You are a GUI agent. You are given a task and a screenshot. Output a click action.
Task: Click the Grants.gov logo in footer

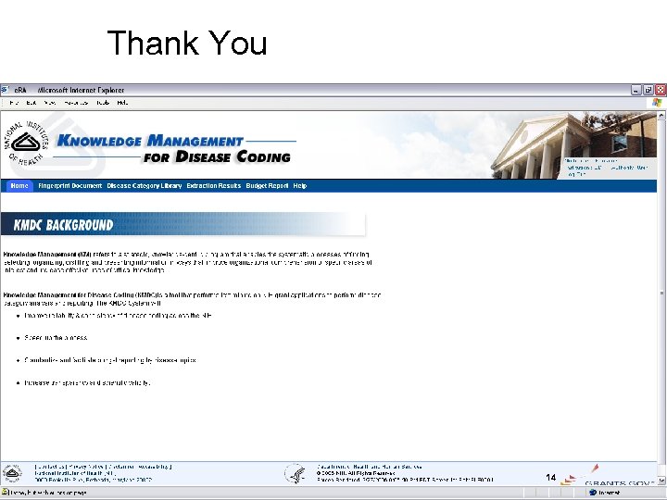[x=609, y=476]
